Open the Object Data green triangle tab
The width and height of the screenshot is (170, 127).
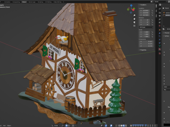coord(160,46)
